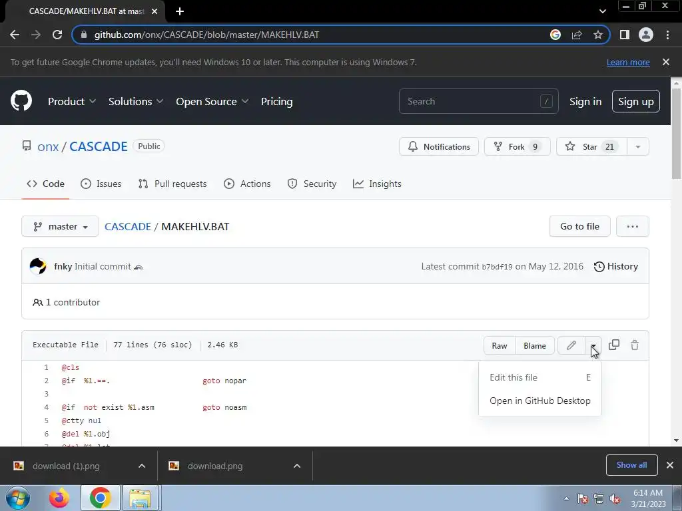The image size is (682, 511).
Task: Open the Security tab
Action: click(x=312, y=184)
